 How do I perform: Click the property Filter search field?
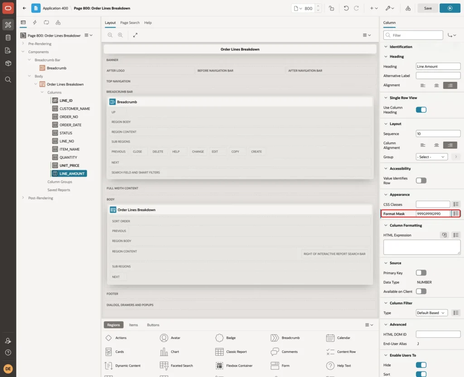click(x=413, y=35)
